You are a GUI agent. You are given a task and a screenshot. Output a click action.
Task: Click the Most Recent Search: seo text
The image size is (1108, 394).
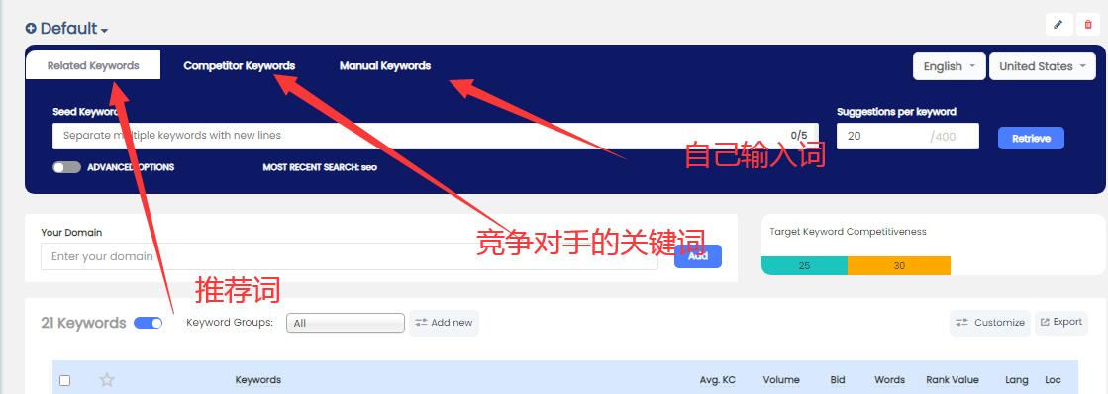tap(320, 167)
